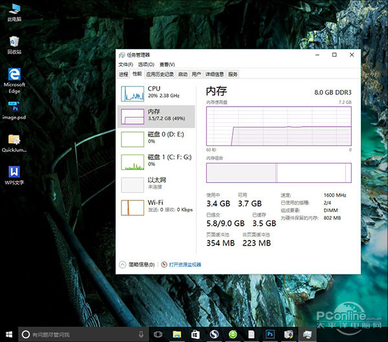Open the 查看(V) menu
Screen dimensions: 388x342
[x=167, y=65]
